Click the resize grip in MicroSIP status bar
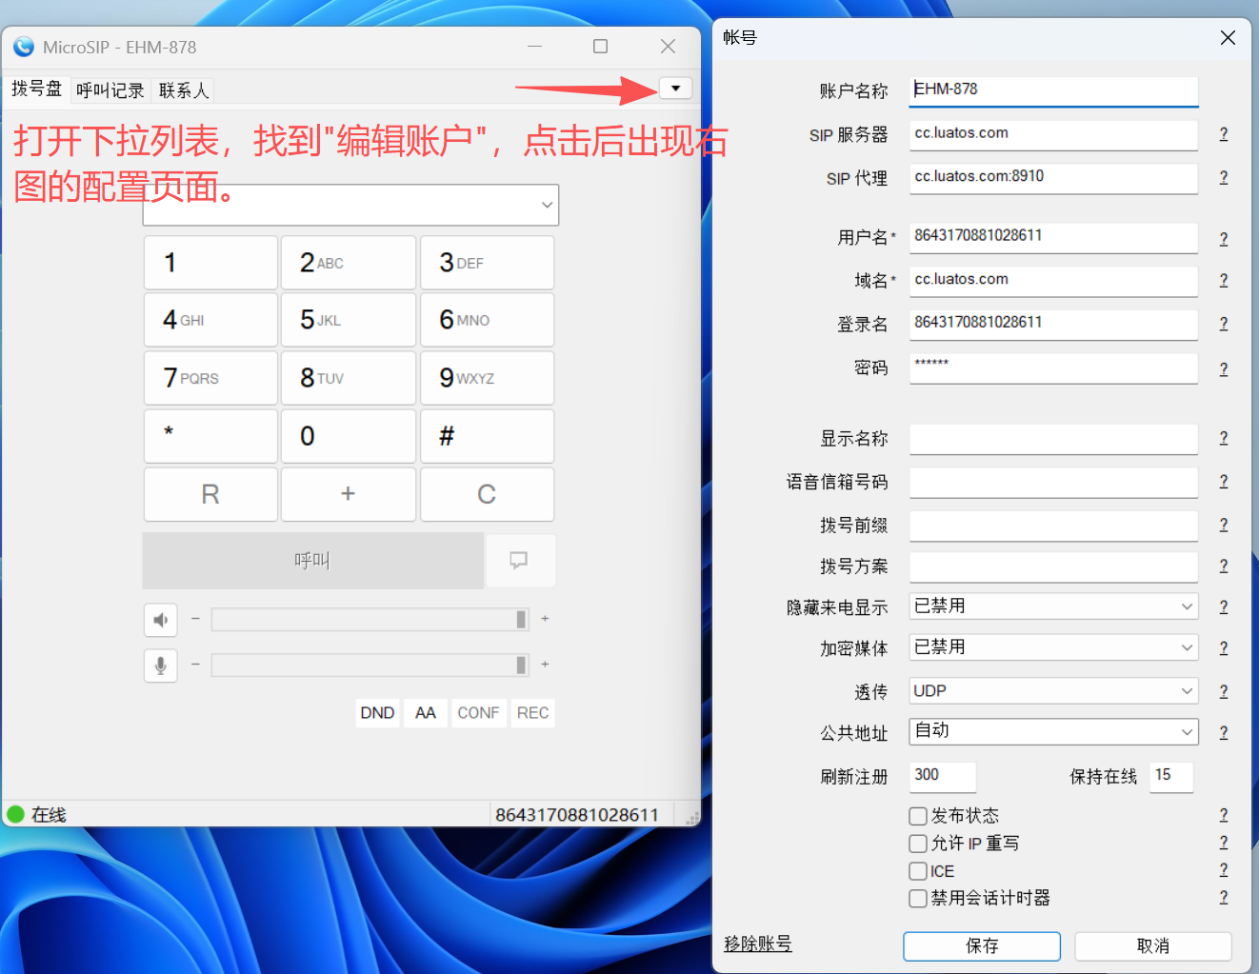The image size is (1259, 974). tap(692, 817)
